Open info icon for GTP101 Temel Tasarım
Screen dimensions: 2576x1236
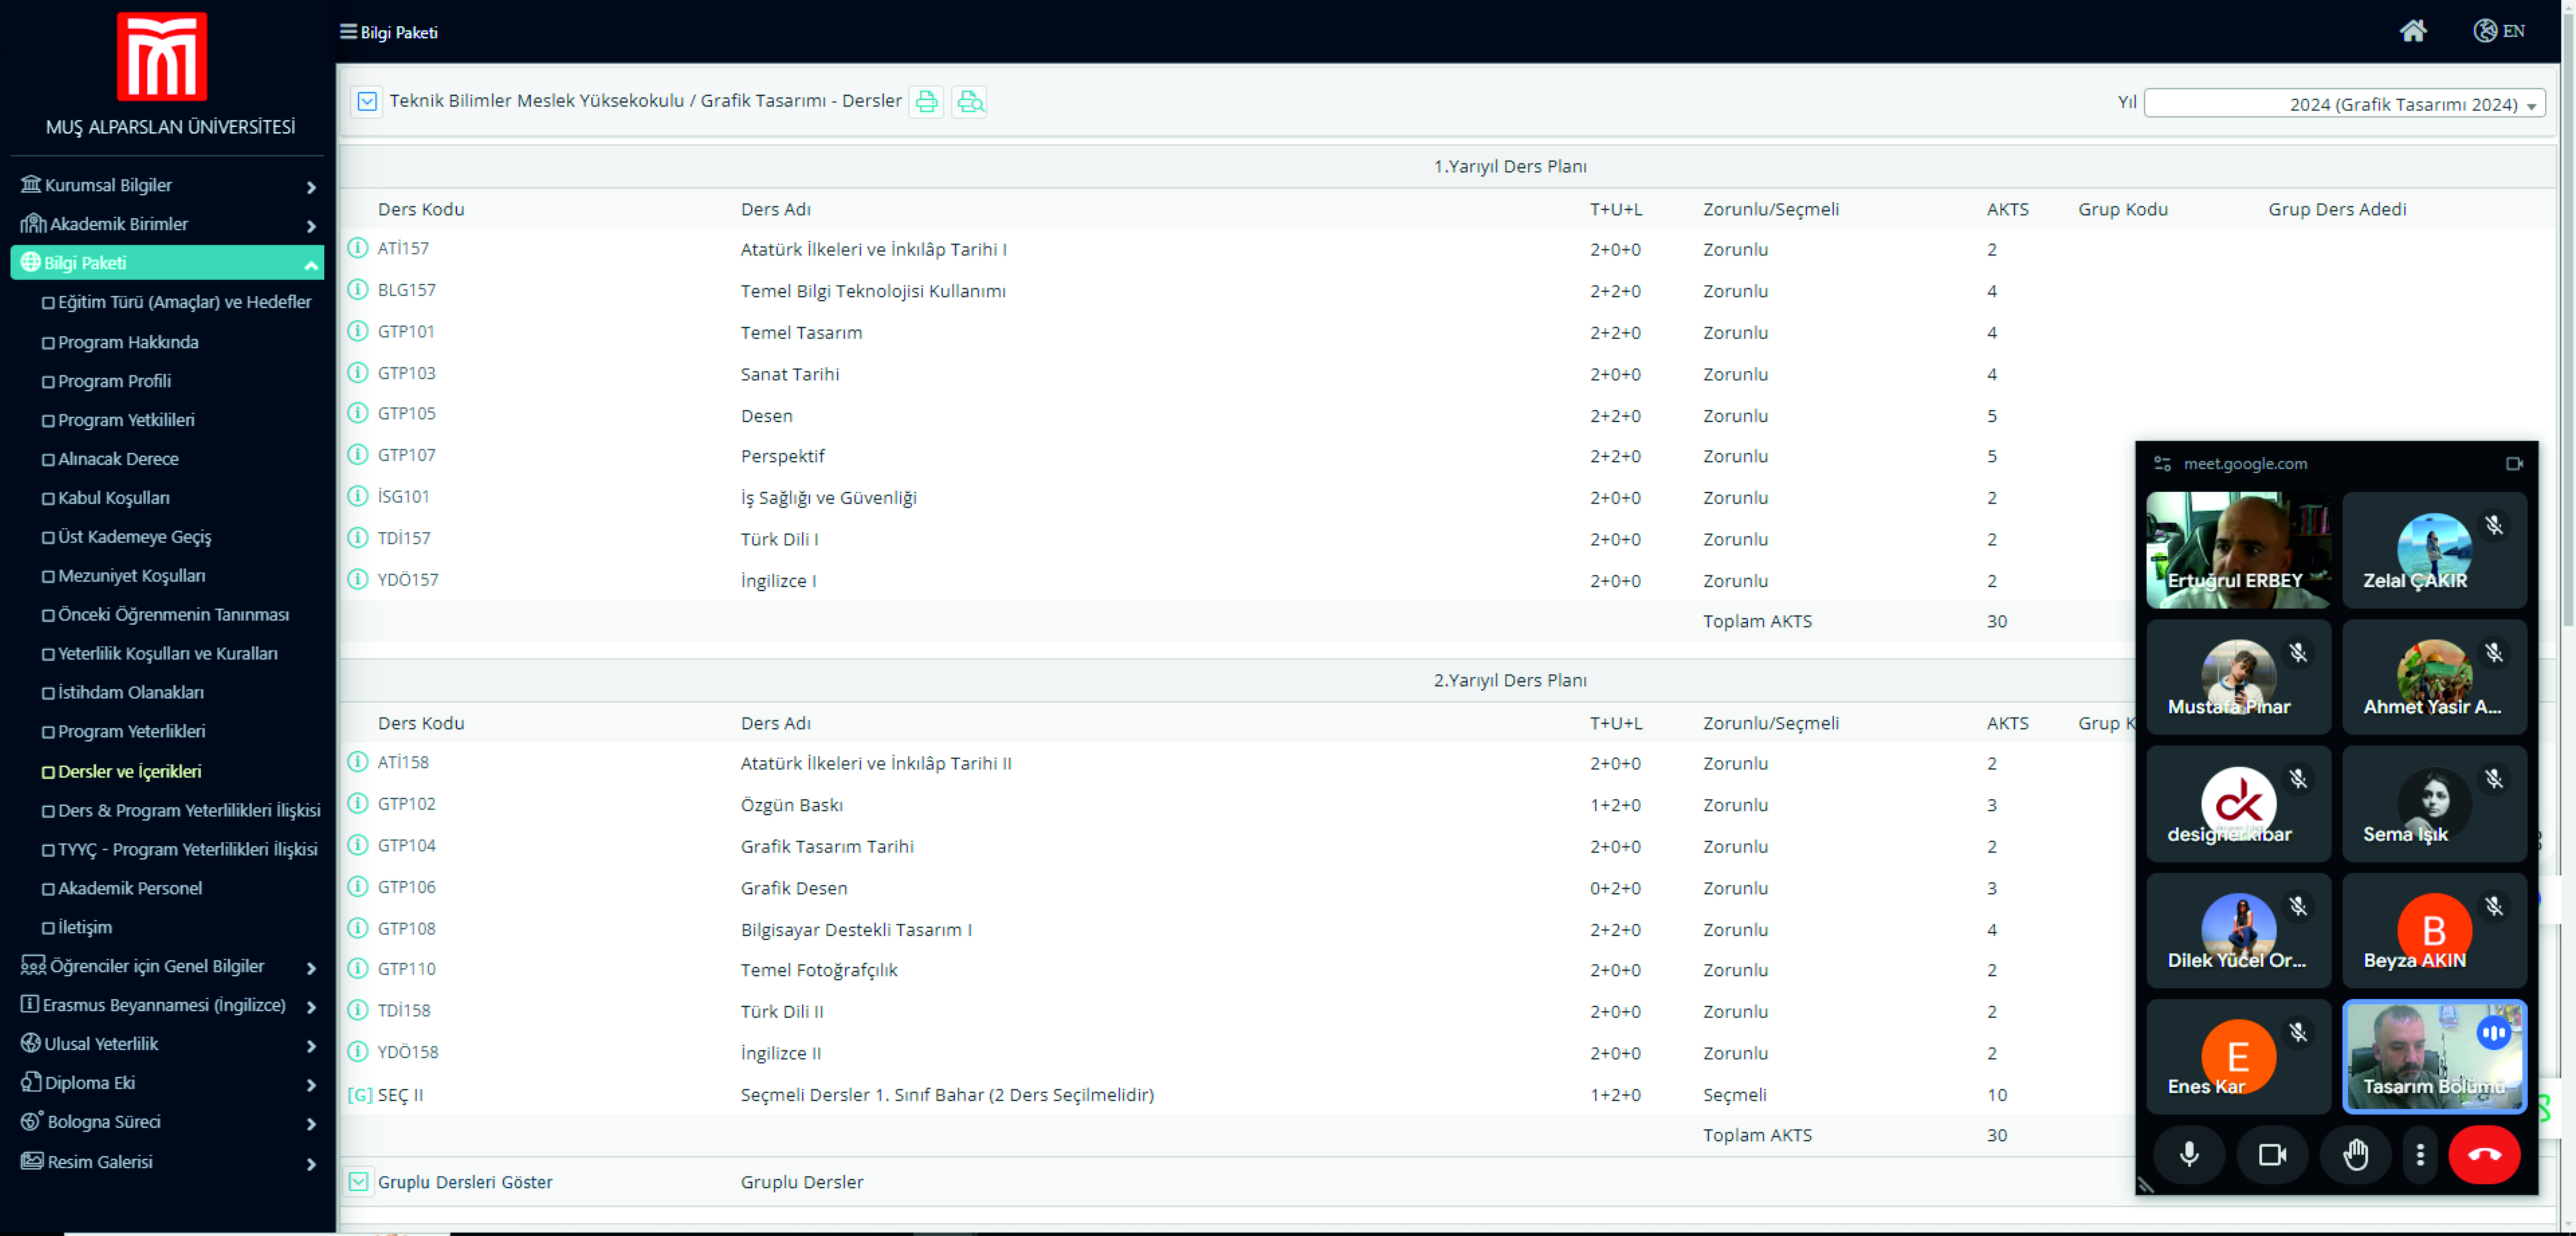coord(358,331)
